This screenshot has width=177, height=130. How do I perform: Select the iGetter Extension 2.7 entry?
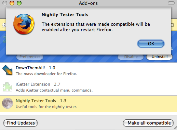tap(88, 87)
